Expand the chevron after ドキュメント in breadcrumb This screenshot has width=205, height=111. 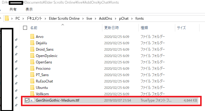point(45,18)
